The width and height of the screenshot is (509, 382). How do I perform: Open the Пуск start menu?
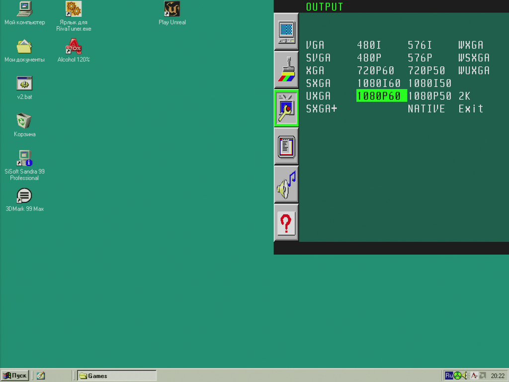coord(14,376)
